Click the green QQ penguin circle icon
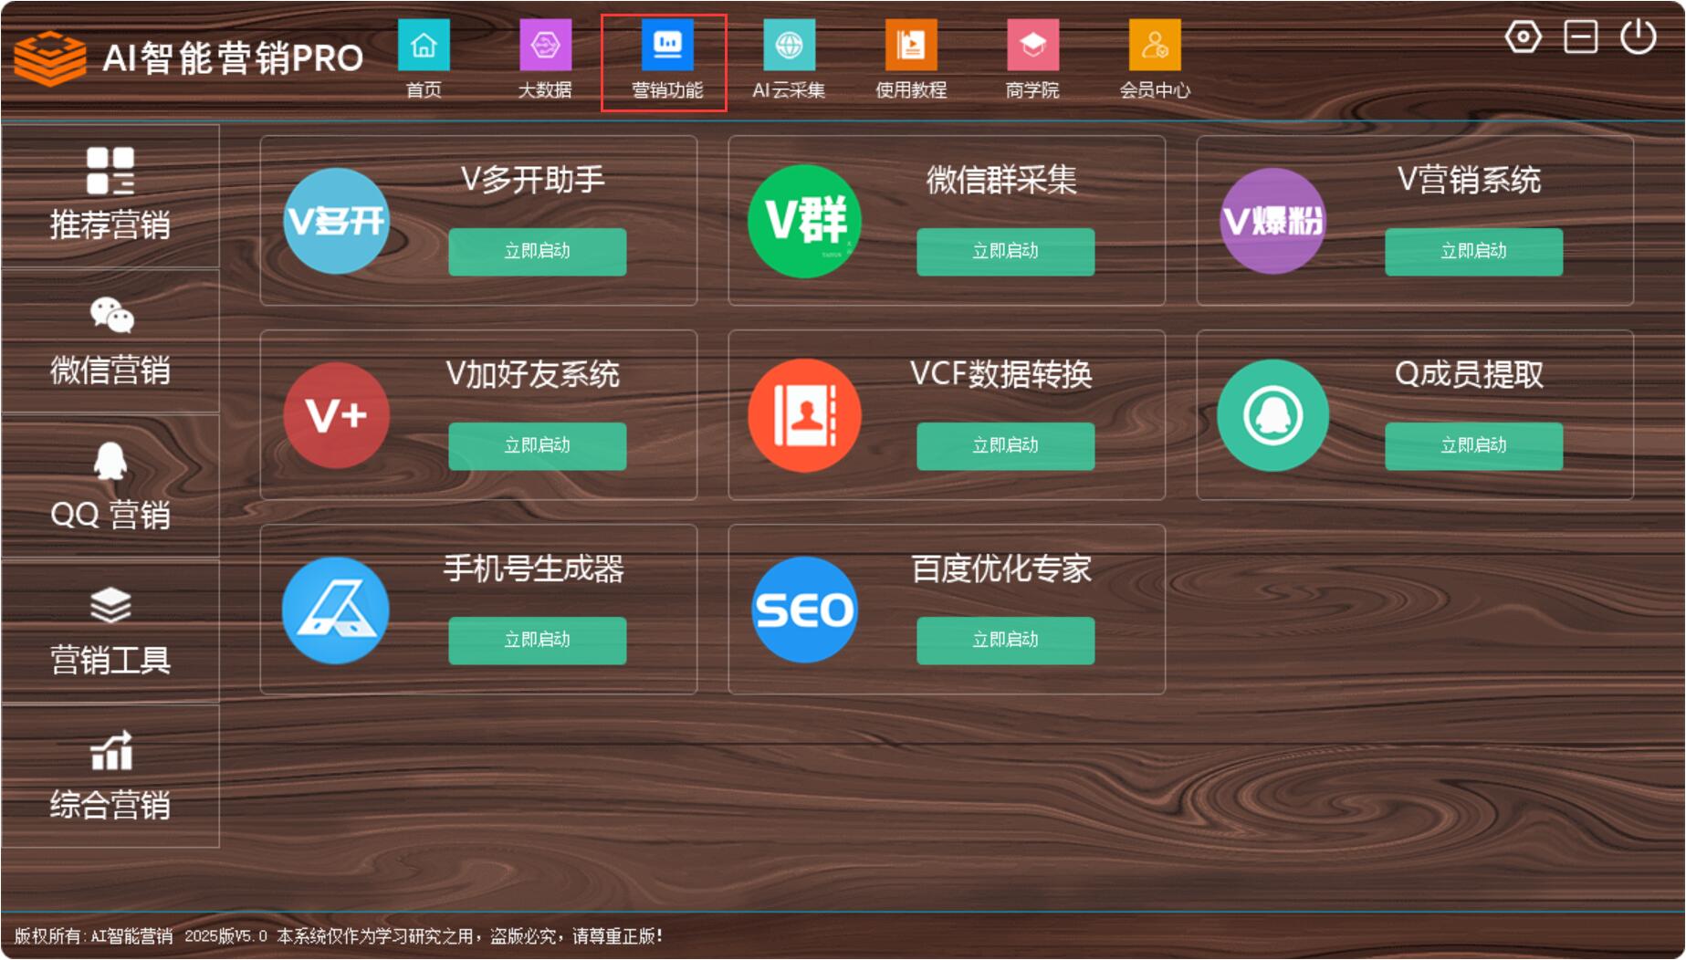The width and height of the screenshot is (1686, 960). tap(1272, 415)
